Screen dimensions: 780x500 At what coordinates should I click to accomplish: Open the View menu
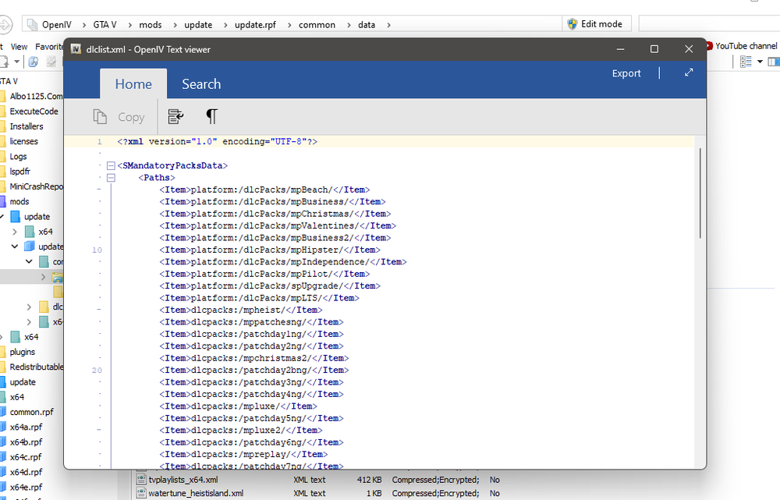18,46
